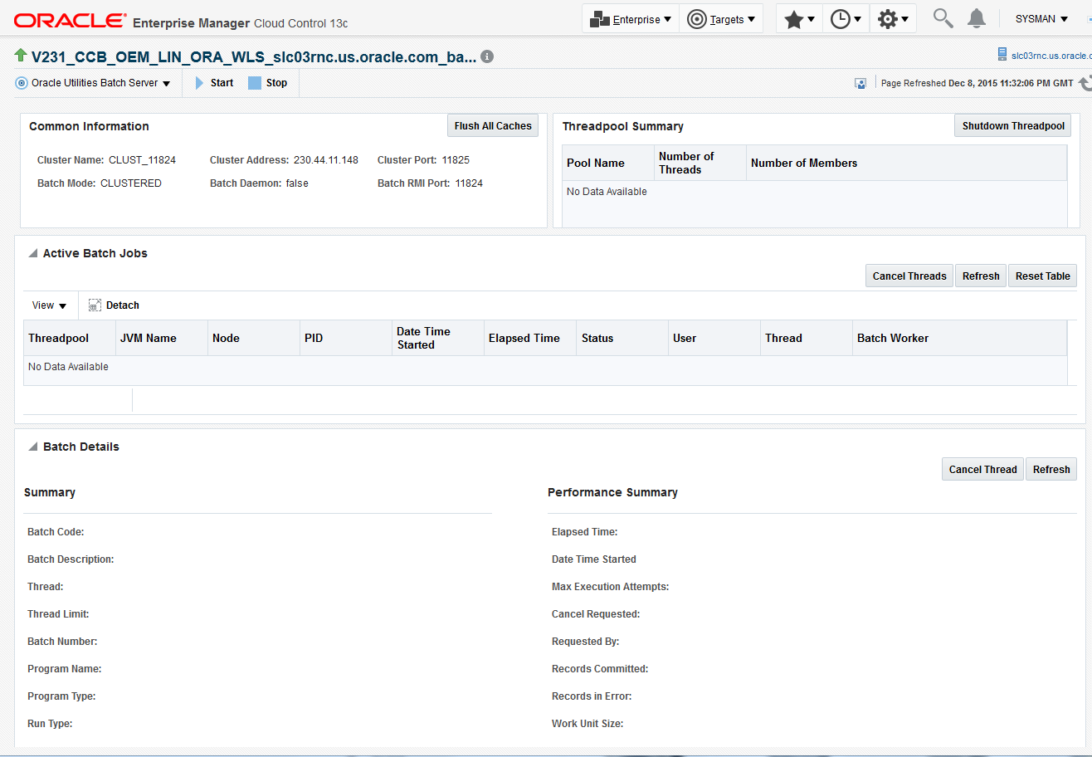Click the Oracle logo in the header

tap(71, 20)
